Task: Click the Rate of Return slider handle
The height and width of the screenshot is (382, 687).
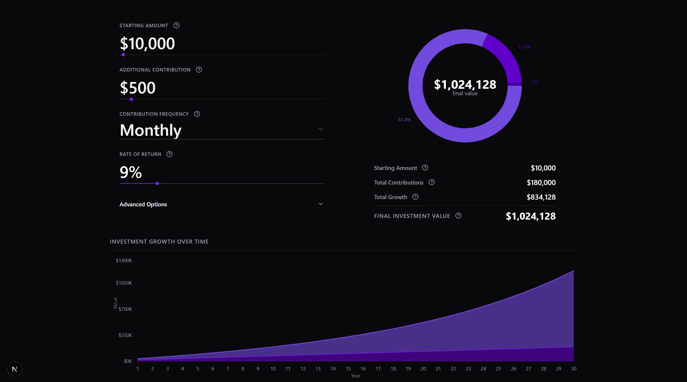Action: click(x=157, y=183)
